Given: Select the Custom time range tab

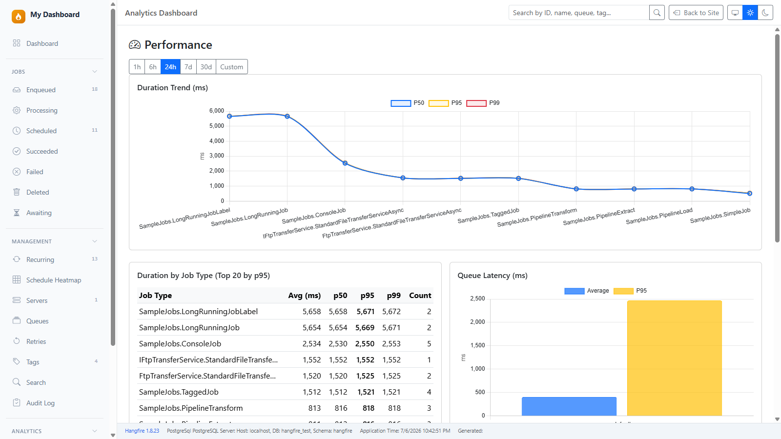Looking at the screenshot, I should click(x=232, y=67).
